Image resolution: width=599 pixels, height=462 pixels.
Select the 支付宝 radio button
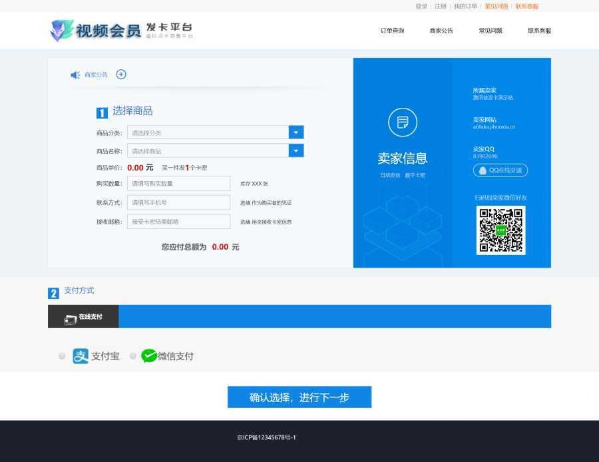click(x=62, y=356)
